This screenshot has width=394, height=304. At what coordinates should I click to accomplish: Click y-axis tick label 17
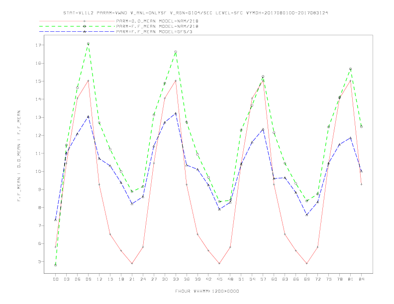pyautogui.click(x=38, y=45)
